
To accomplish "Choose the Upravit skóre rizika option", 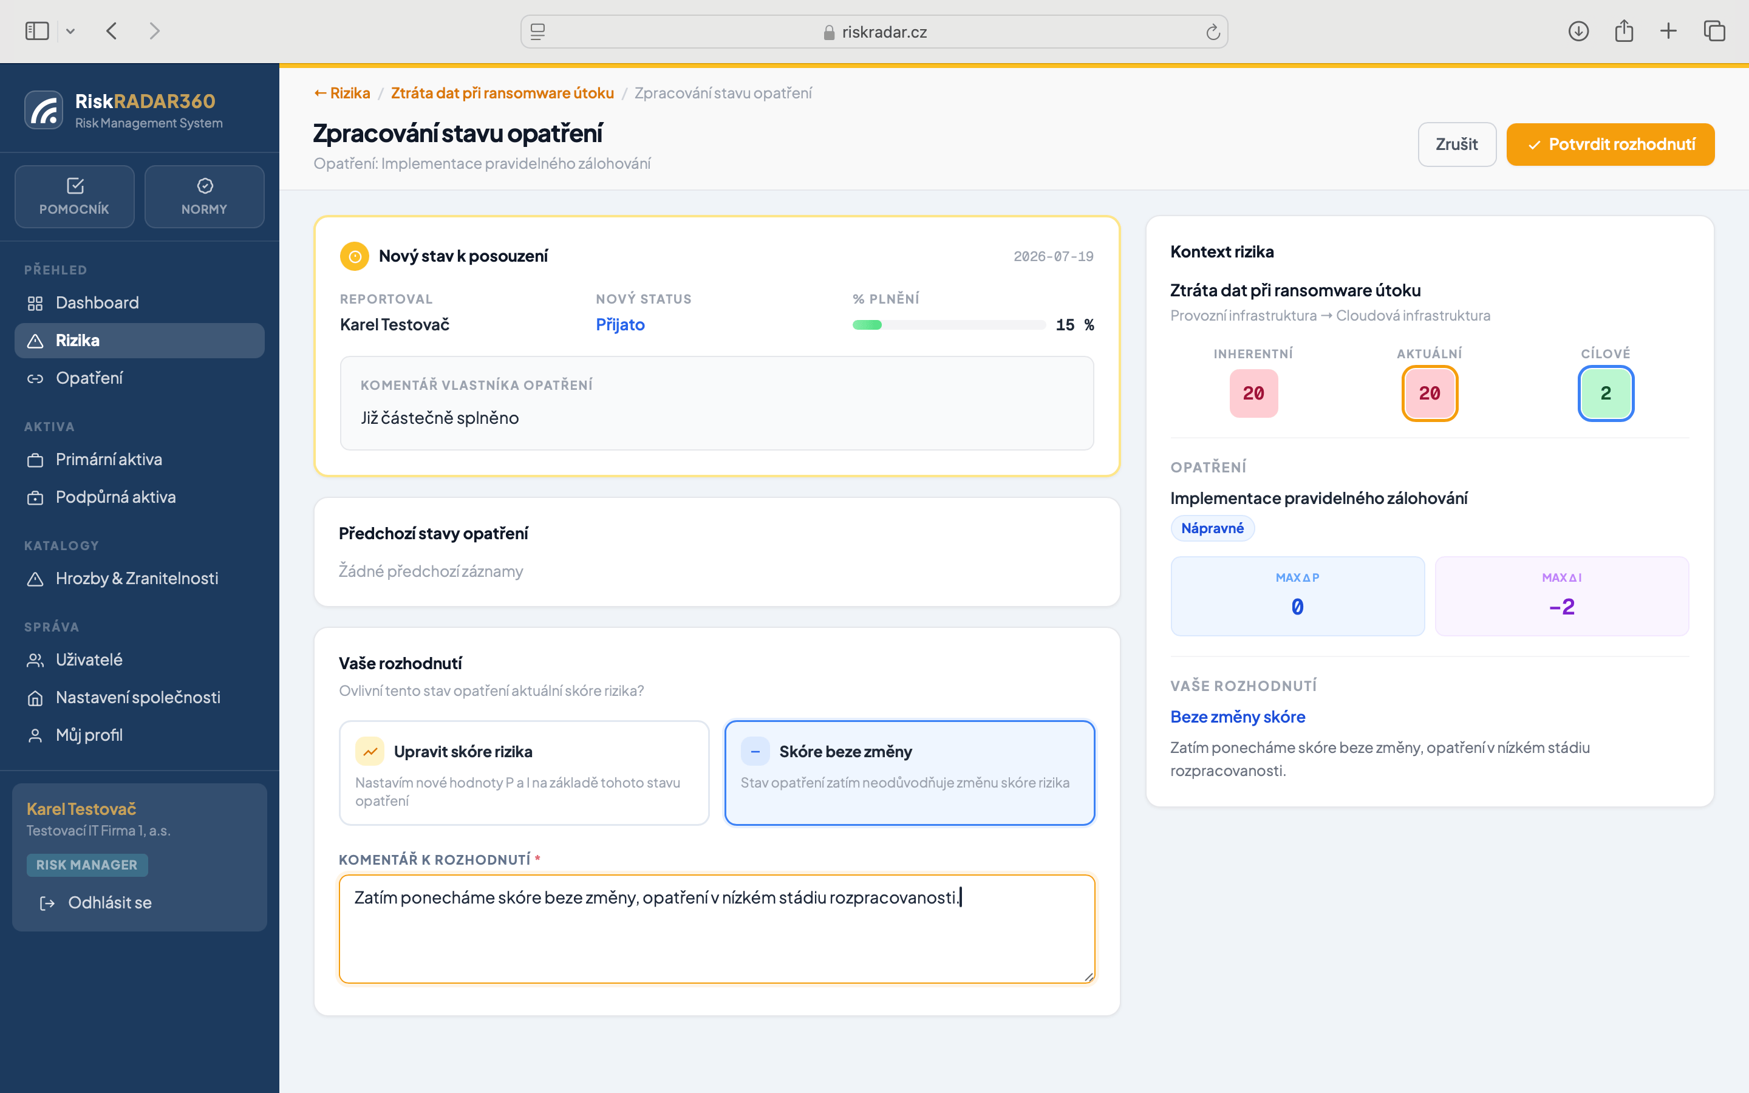I will click(524, 773).
